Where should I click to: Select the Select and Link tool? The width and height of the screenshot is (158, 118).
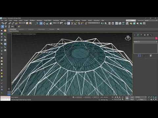[x=10, y=23]
